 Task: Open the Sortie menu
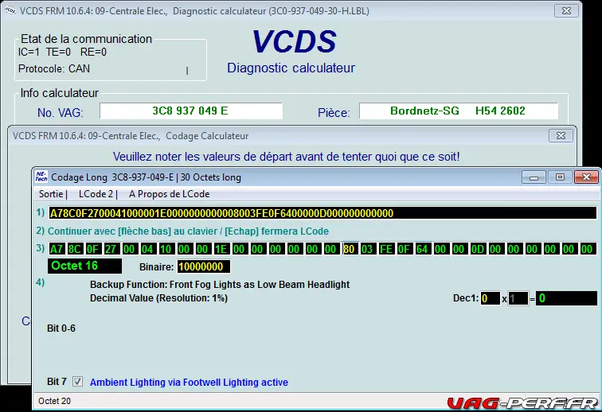click(51, 194)
